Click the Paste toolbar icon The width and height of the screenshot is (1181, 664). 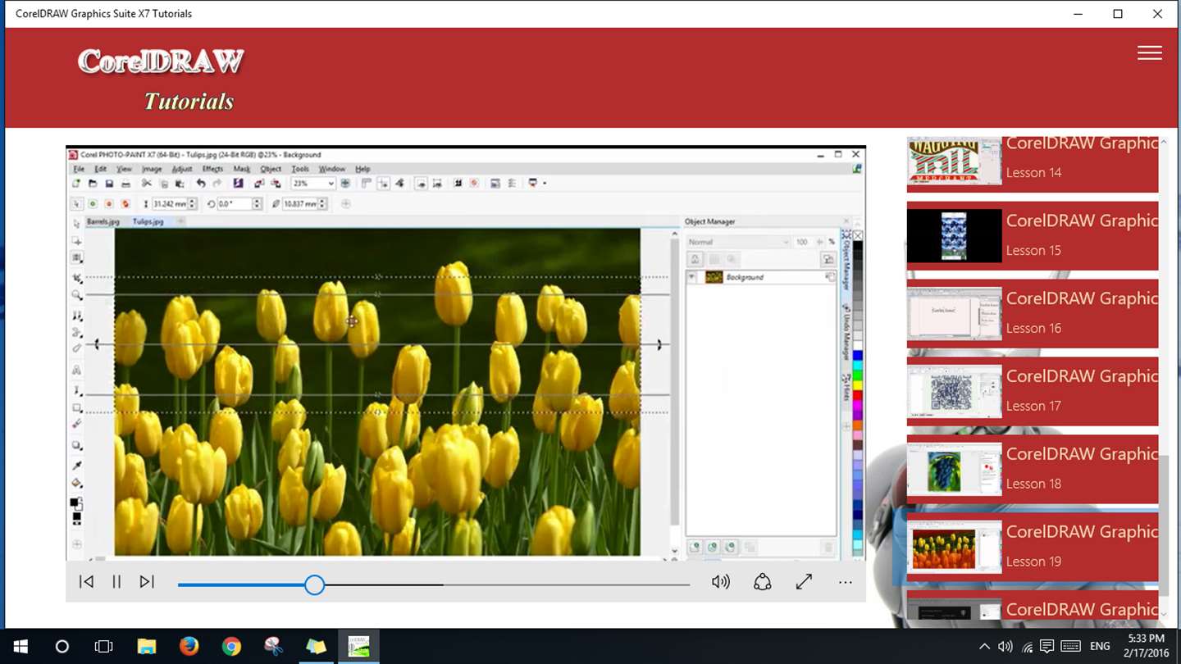click(x=180, y=184)
